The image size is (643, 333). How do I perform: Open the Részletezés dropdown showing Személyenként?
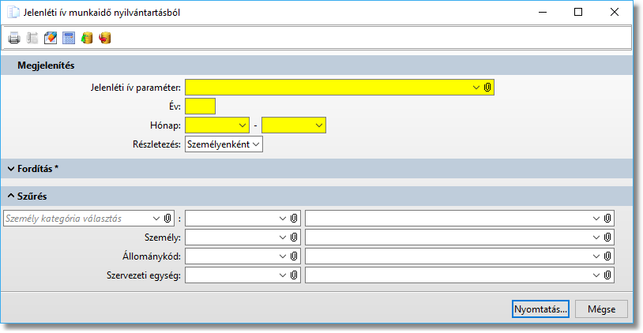pos(256,144)
